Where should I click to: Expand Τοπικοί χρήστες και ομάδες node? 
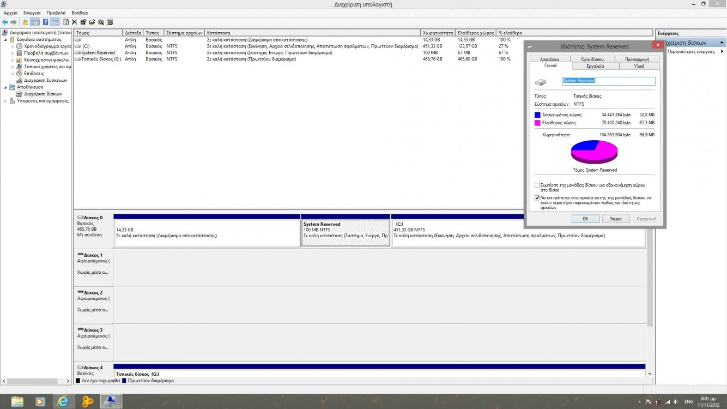(13, 67)
